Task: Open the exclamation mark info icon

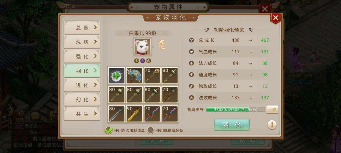Action: 272,125
